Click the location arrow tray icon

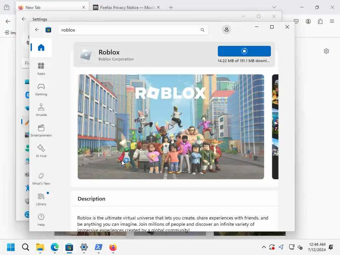(281, 247)
